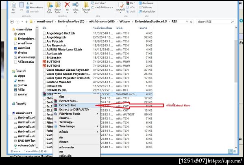Choose Extract Here from context menu
Viewport: 244px width, 165px height.
tap(76, 105)
